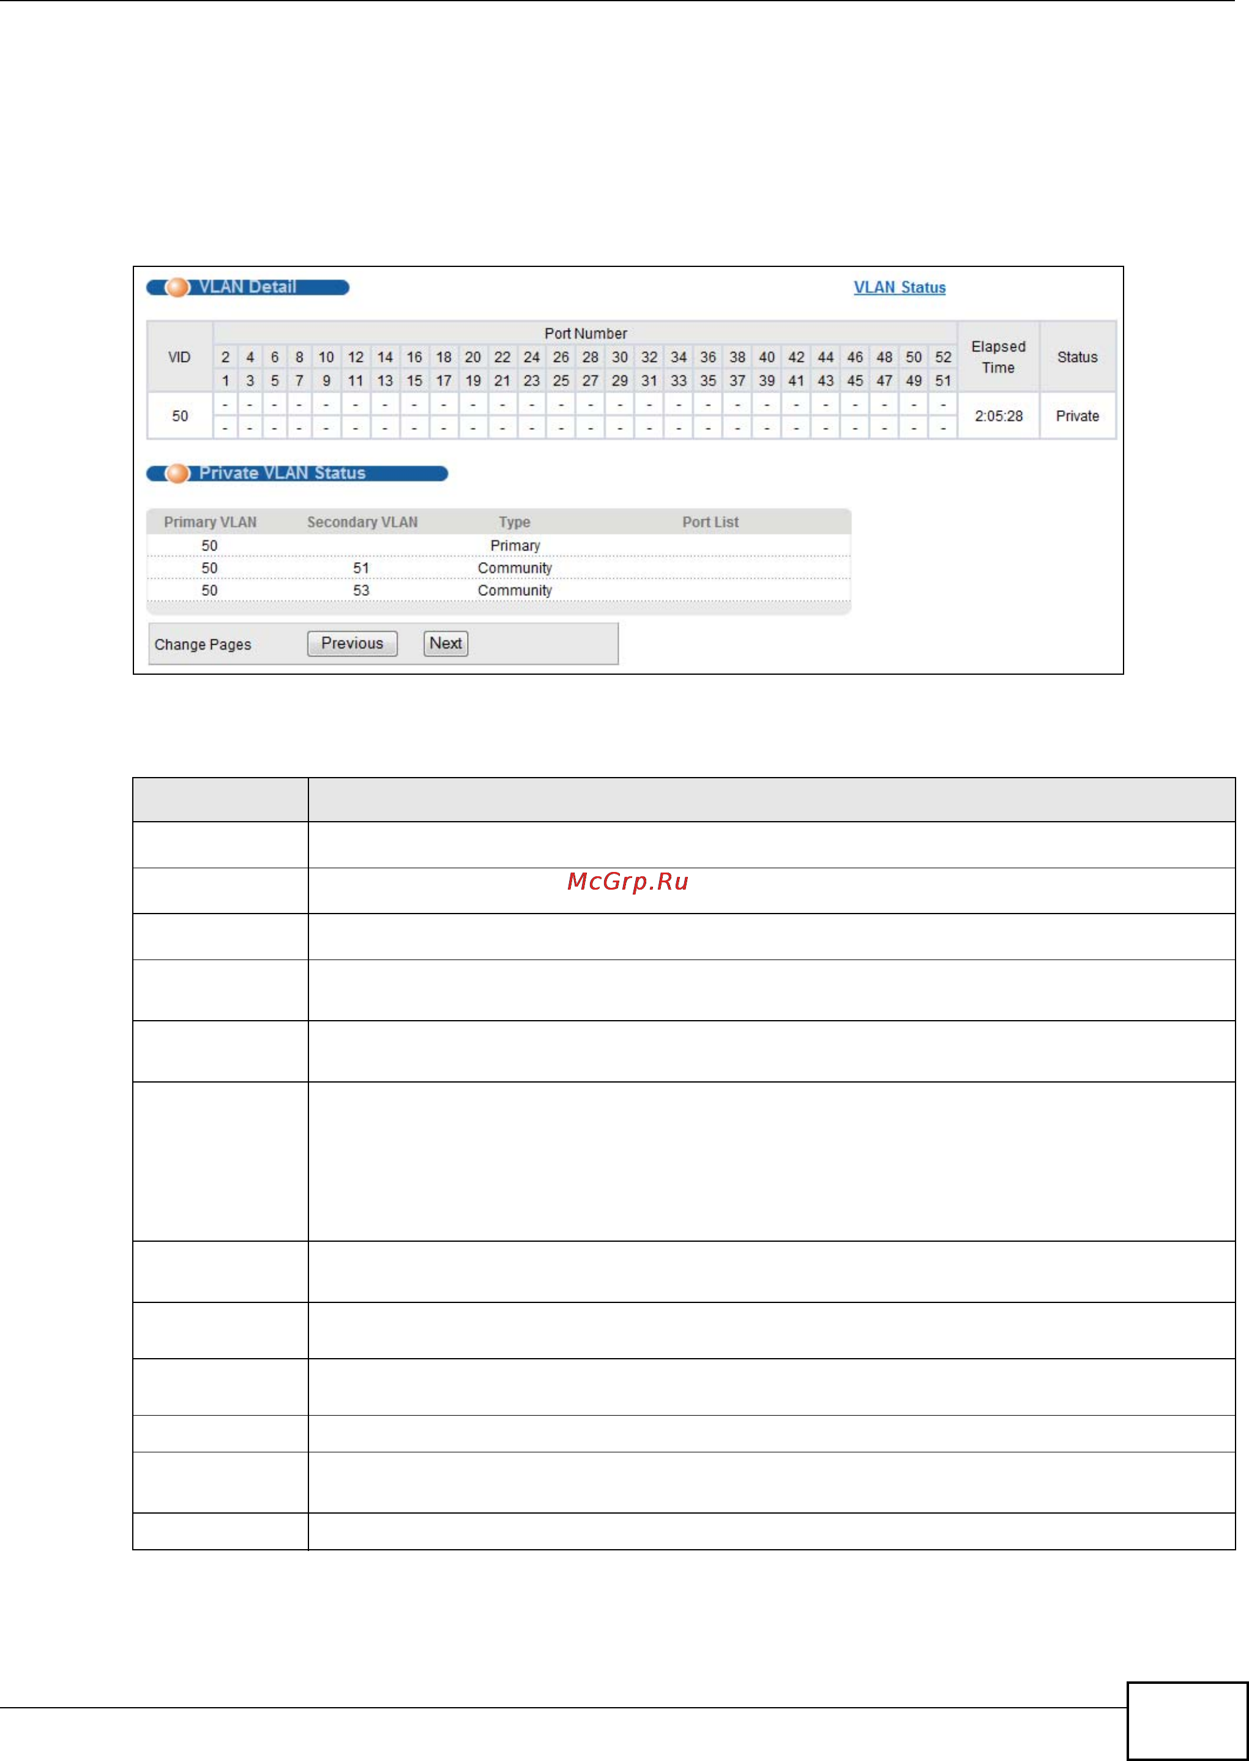The height and width of the screenshot is (1761, 1249).
Task: Select the Status column header
Action: tap(1078, 357)
